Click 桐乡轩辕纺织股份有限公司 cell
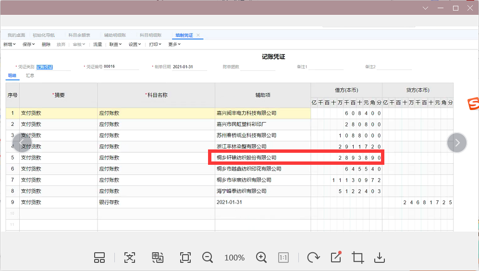 point(263,158)
